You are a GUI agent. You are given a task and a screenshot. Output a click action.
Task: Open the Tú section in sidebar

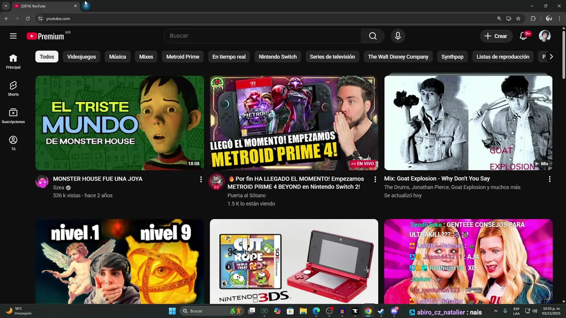13,143
